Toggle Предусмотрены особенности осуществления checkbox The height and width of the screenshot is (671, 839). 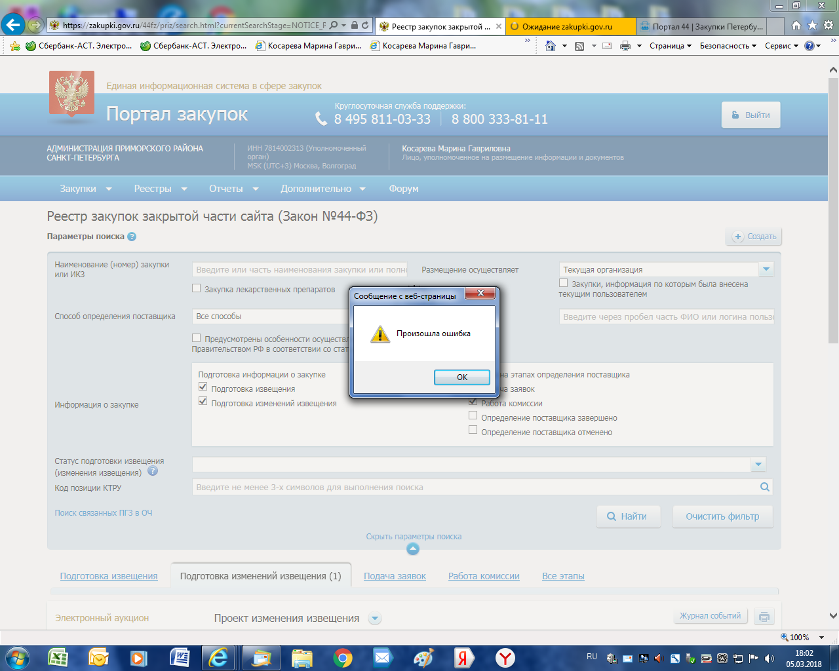pyautogui.click(x=196, y=338)
